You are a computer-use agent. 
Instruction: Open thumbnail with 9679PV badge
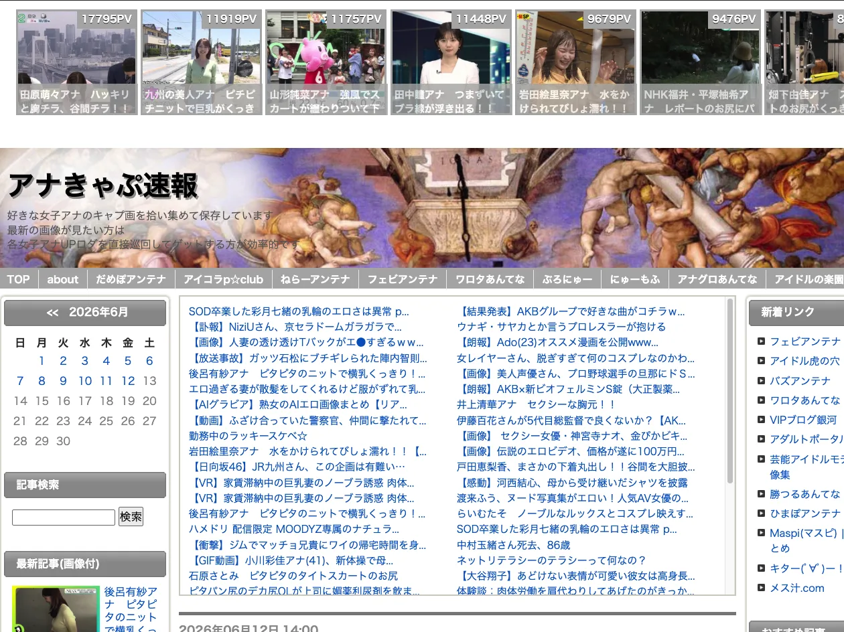click(575, 62)
